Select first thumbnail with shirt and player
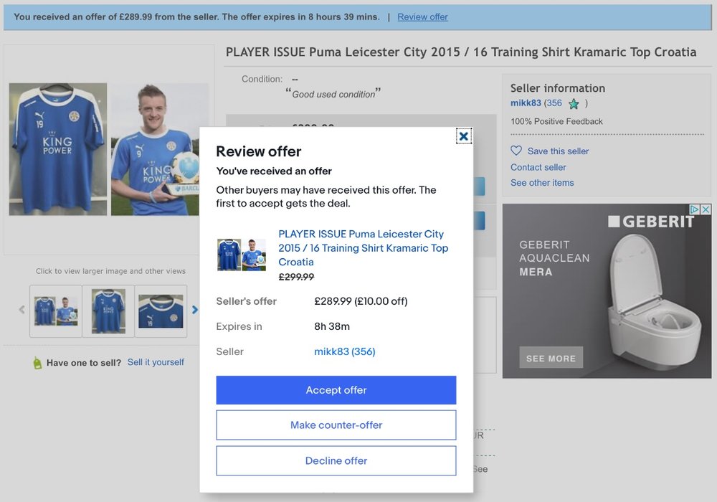Viewport: 717px width, 502px height. [x=56, y=311]
